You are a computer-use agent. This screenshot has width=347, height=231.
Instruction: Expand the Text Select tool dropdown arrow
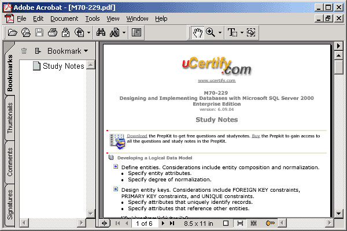click(241, 33)
